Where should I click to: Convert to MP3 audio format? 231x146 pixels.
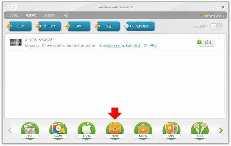click(x=200, y=130)
